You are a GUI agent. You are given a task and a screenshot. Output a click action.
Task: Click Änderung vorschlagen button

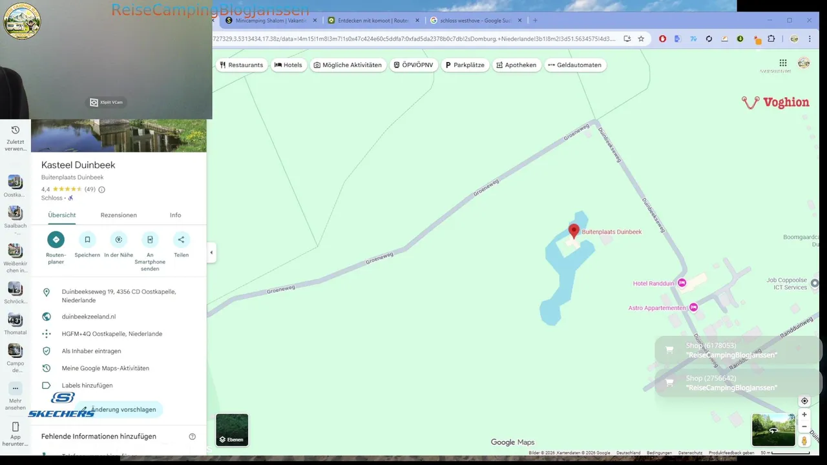point(119,409)
